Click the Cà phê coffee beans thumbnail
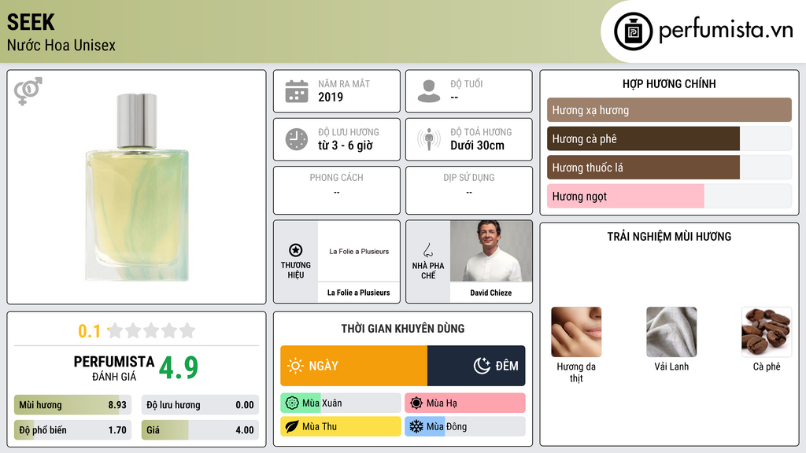The width and height of the screenshot is (806, 453). tap(767, 332)
